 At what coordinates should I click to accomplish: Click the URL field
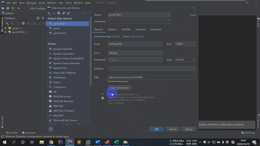pyautogui.click(x=152, y=77)
